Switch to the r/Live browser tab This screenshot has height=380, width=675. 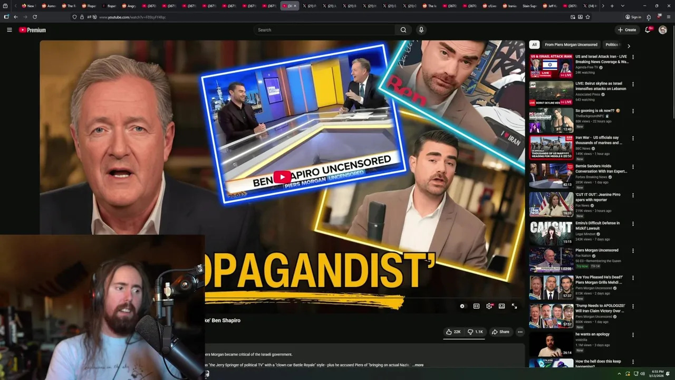(490, 6)
